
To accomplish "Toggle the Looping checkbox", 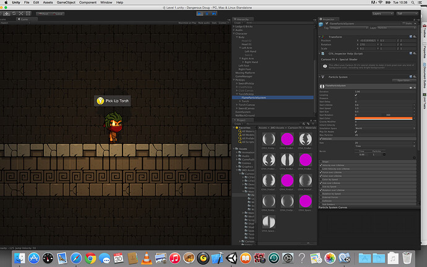I will 356,95.
